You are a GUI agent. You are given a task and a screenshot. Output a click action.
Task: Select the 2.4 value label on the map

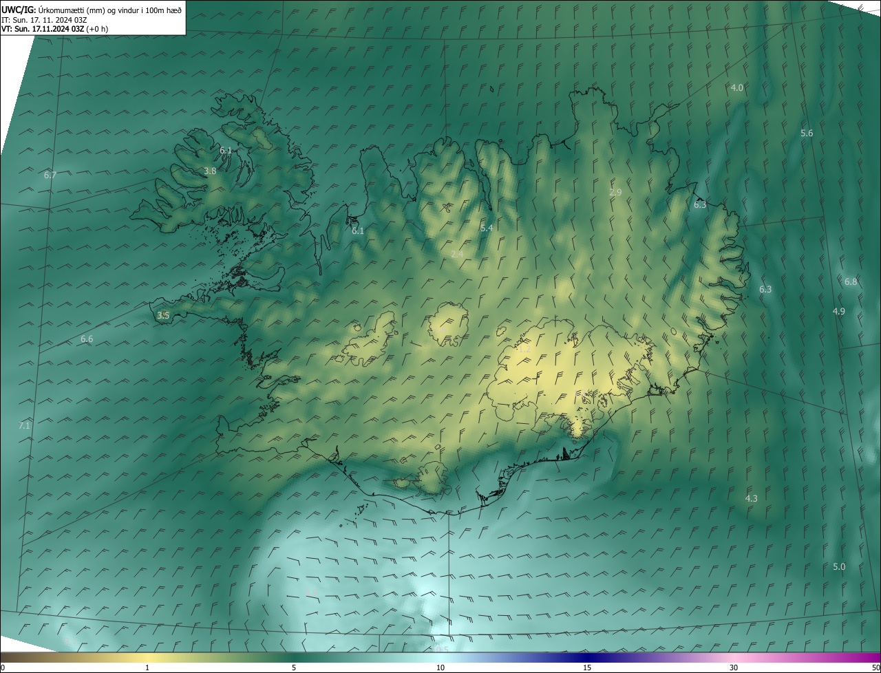[457, 254]
